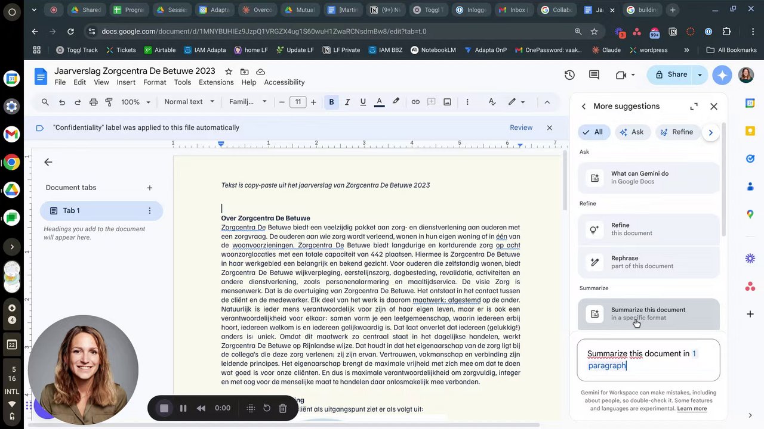Dismiss the Confidentiality label banner
764x429 pixels.
[x=550, y=128]
